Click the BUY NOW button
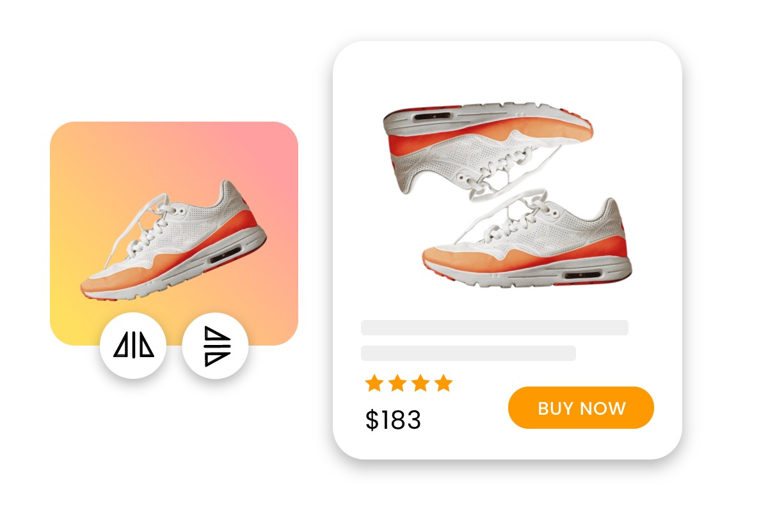Screen dimensions: 768x512 tap(581, 408)
